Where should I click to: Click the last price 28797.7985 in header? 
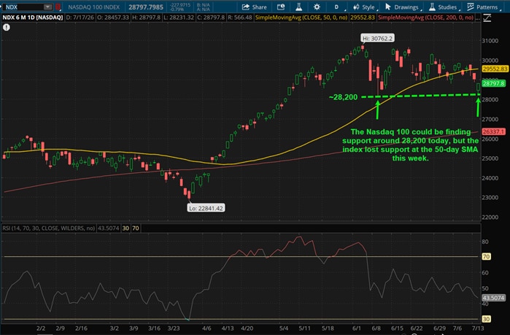(x=146, y=7)
